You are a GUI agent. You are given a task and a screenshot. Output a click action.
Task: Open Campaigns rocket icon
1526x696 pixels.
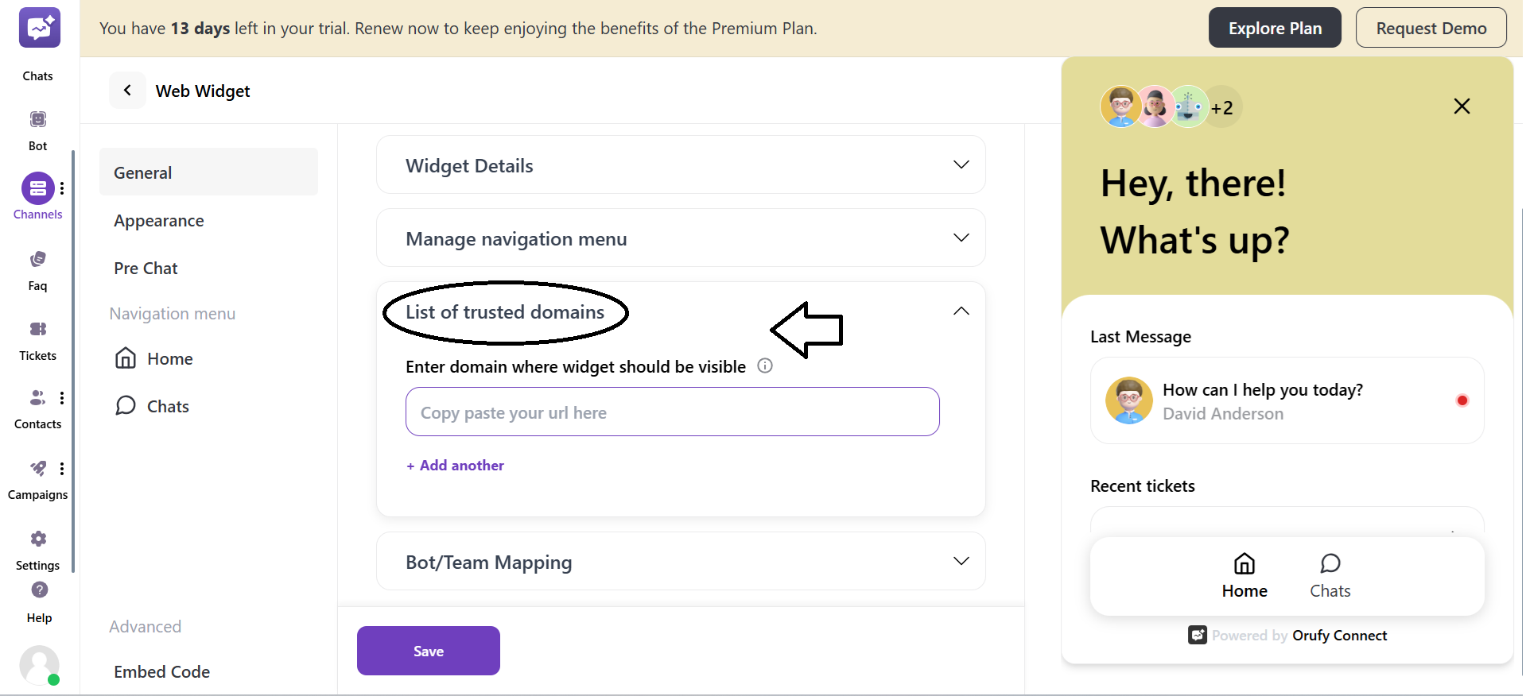tap(37, 469)
